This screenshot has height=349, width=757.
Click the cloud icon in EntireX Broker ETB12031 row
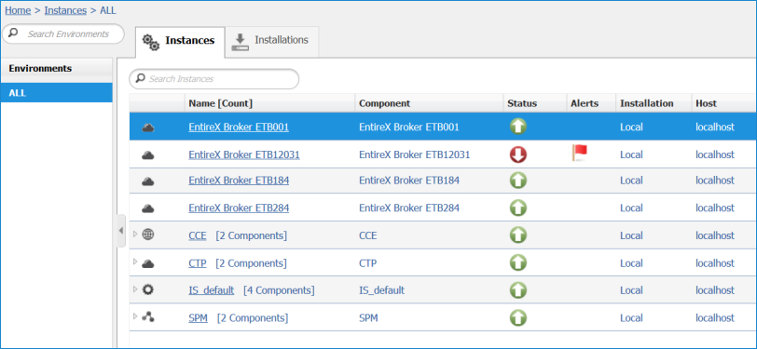click(x=147, y=155)
